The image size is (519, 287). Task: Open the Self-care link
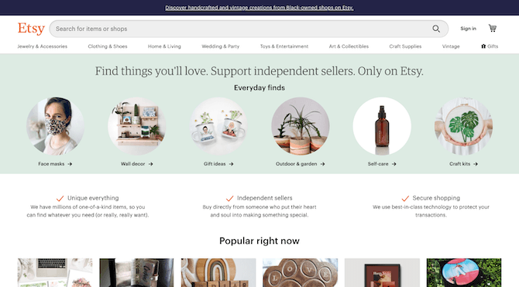point(378,164)
